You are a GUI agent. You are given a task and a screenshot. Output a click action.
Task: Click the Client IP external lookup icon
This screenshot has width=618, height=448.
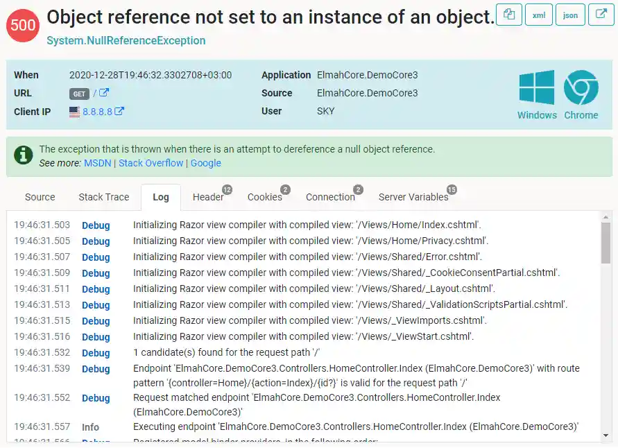[x=119, y=111]
